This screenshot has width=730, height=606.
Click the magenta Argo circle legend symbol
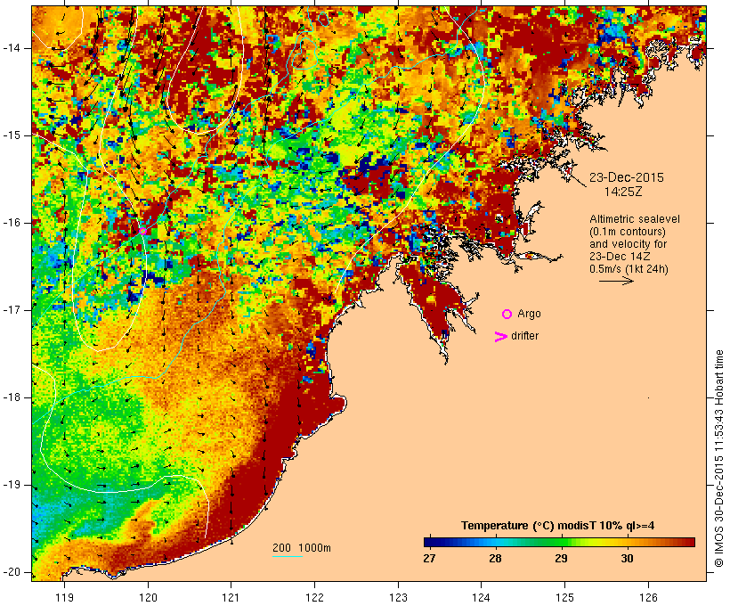(507, 315)
